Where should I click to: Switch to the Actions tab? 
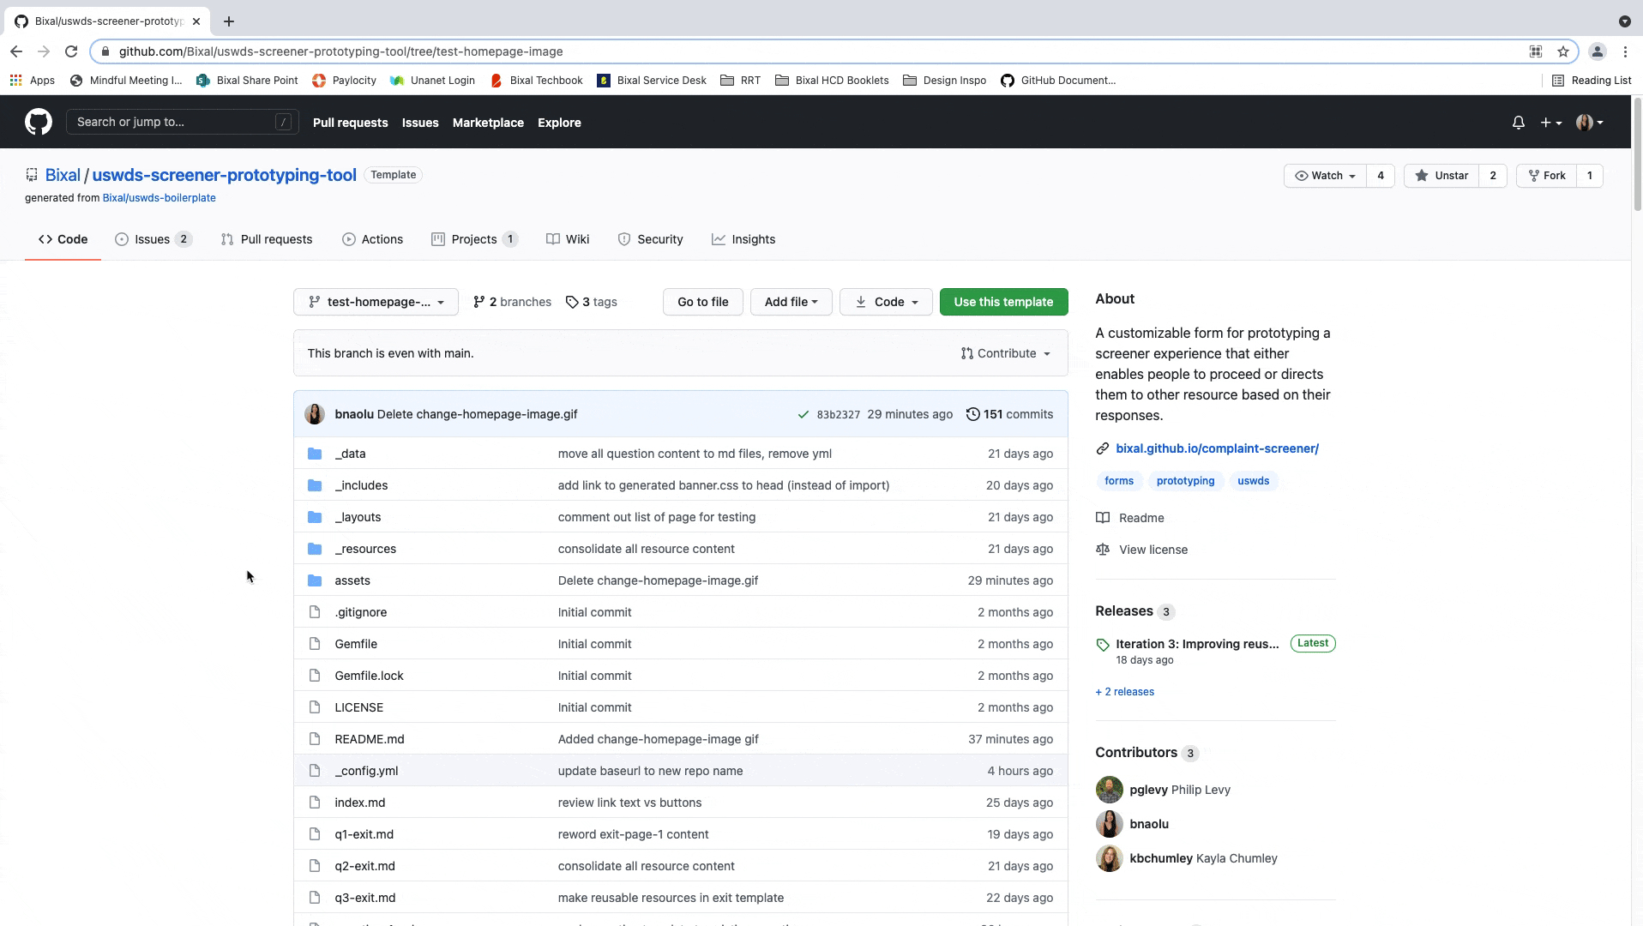coord(372,239)
